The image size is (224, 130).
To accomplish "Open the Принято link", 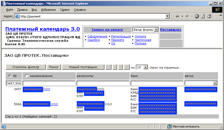I will tap(118, 40).
